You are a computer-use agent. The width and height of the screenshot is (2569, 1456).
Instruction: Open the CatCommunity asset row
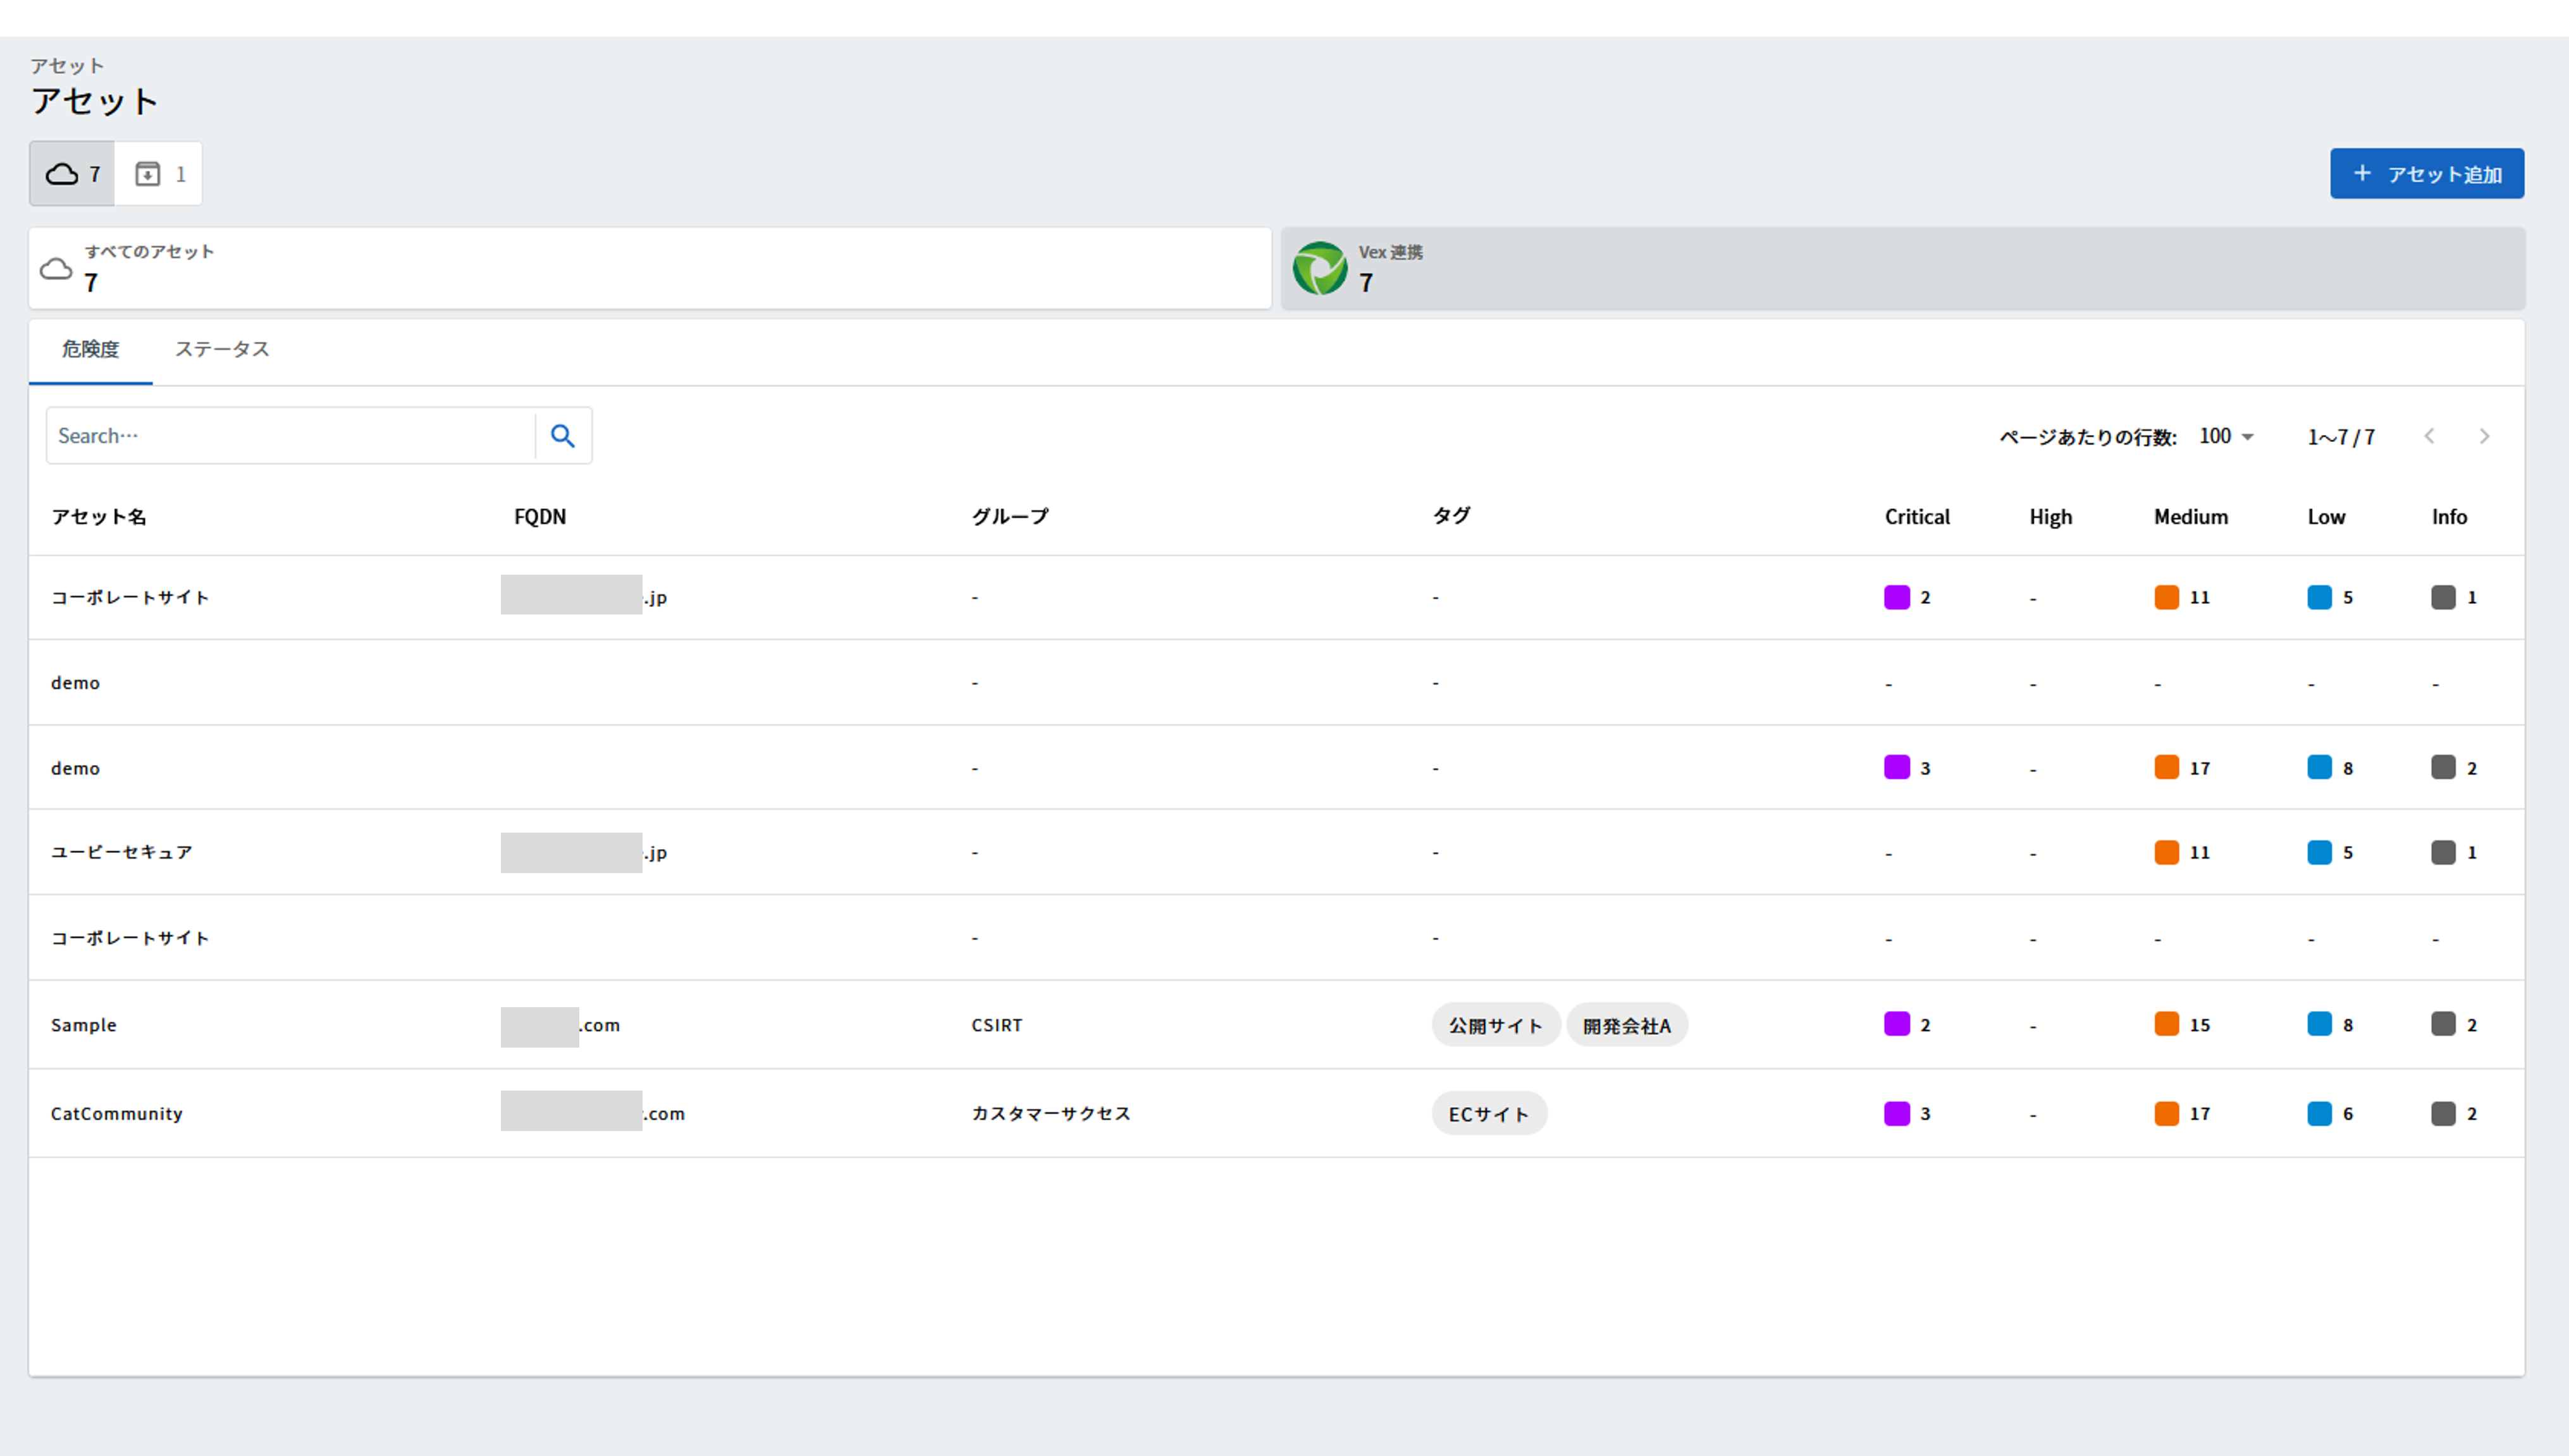click(x=116, y=1113)
